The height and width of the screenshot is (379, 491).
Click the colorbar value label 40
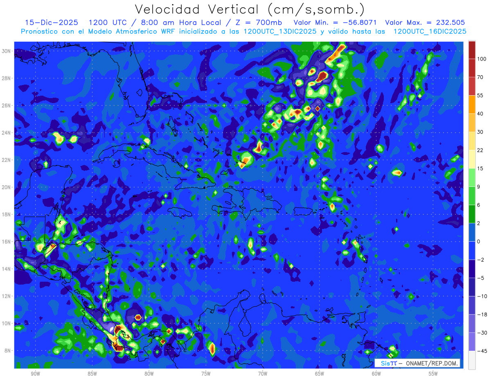coord(480,114)
